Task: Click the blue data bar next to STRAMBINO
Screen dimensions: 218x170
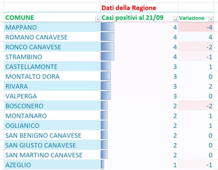Action: (x=107, y=56)
